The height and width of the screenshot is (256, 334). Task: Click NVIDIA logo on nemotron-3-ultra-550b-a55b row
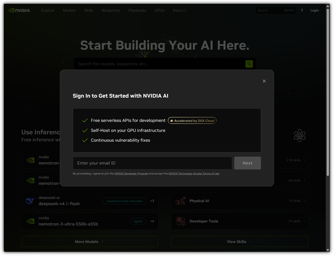coord(31,221)
